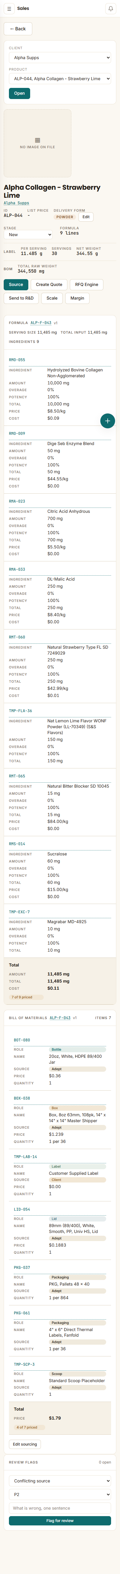
Task: Switch to the Source tab
Action: (16, 284)
